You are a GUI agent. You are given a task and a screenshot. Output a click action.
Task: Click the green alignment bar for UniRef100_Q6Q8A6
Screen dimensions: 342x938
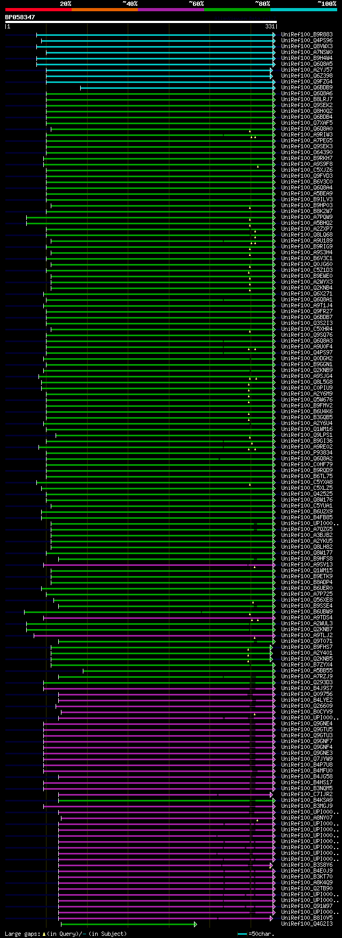[160, 94]
